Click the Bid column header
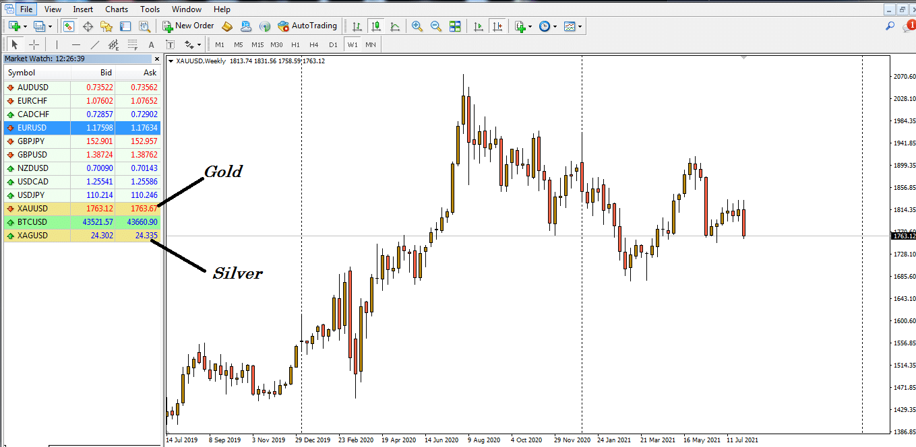Image resolution: width=916 pixels, height=447 pixels. [x=93, y=73]
